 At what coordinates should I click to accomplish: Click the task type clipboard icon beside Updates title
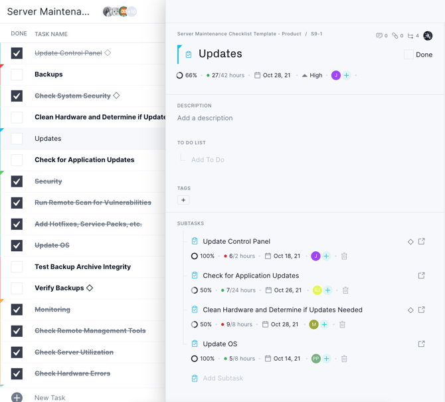189,54
